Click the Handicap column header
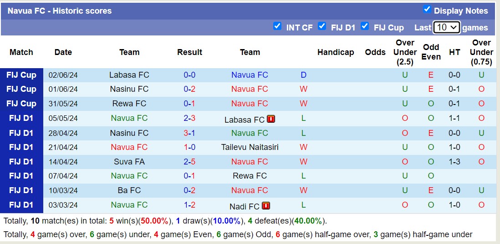The height and width of the screenshot is (244, 500). [336, 52]
